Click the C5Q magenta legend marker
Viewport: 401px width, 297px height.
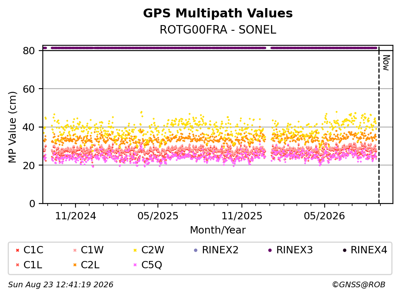tap(135, 265)
